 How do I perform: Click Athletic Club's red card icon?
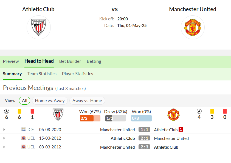(32, 111)
